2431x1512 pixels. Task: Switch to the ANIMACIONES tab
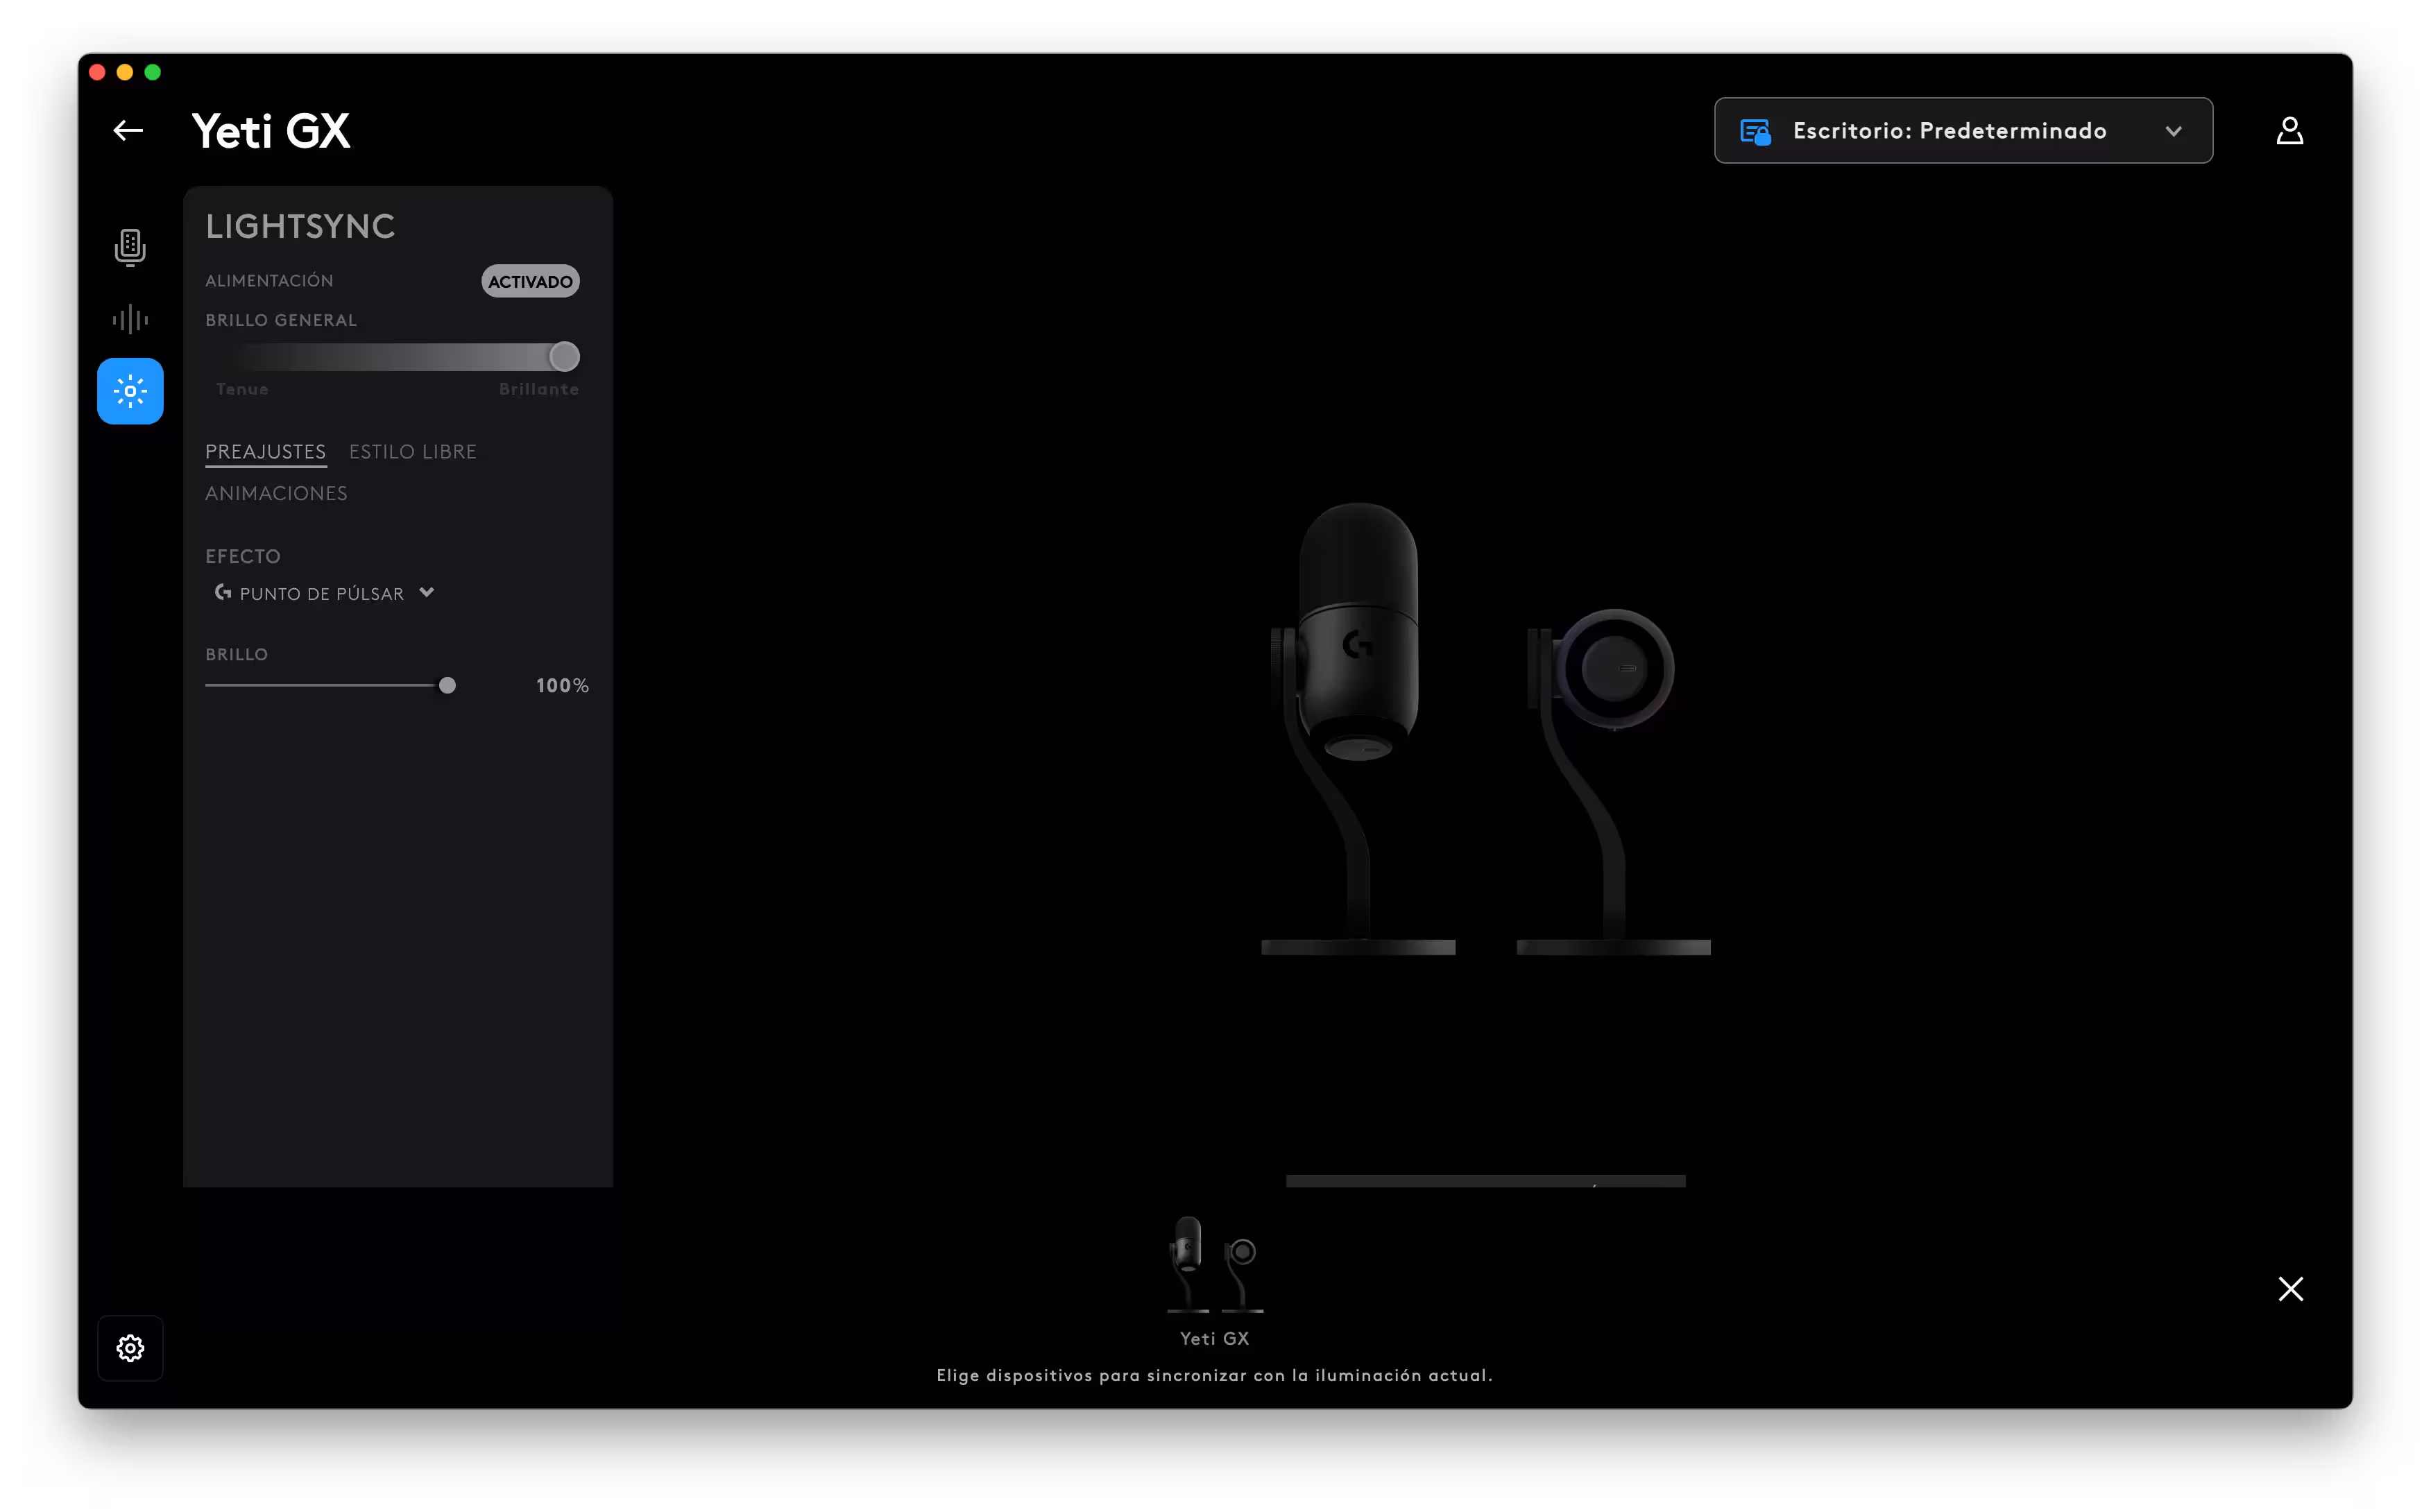277,494
